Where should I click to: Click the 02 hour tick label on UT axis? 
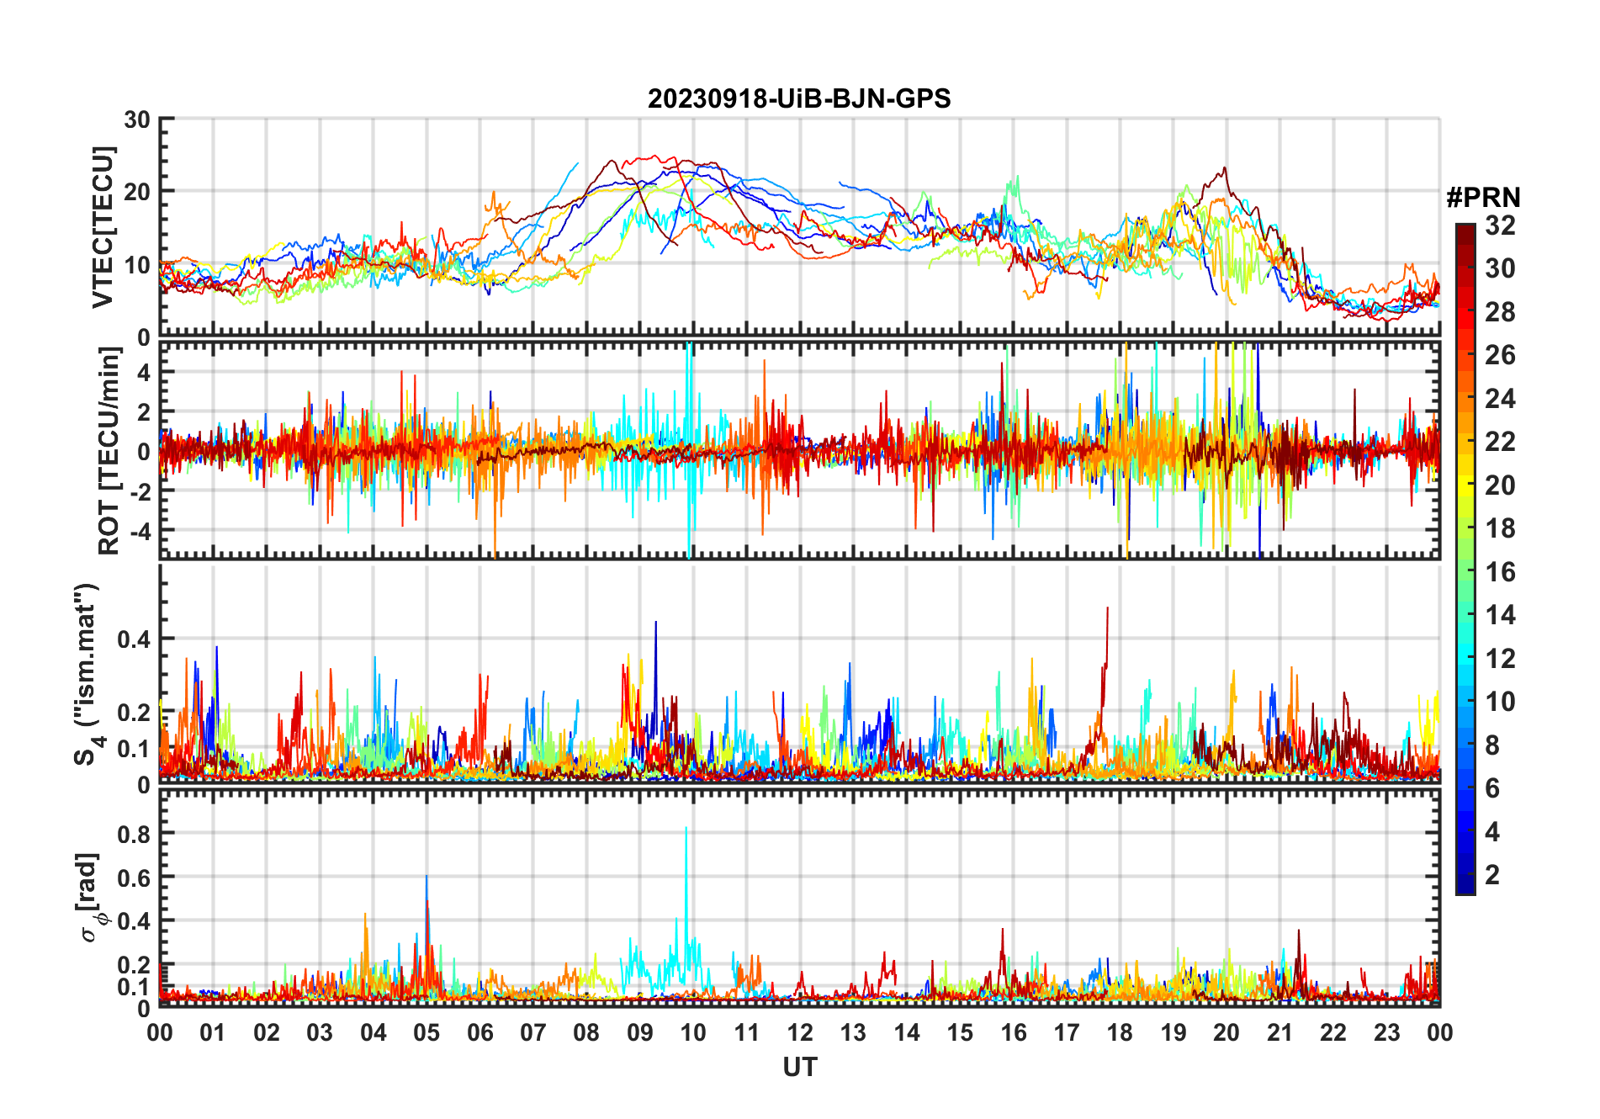267,1032
